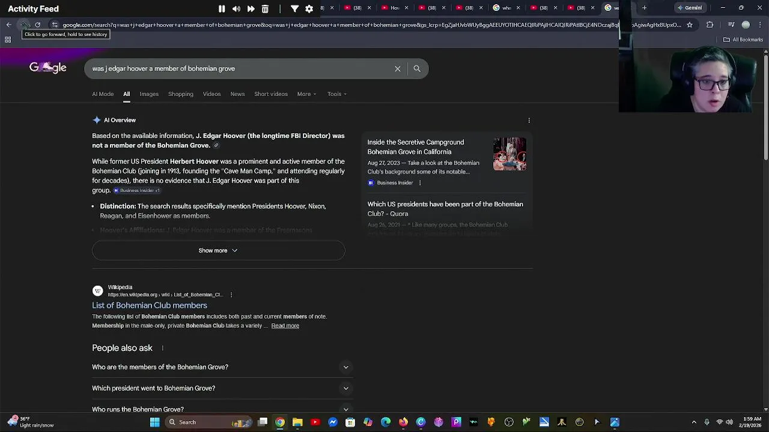
Task: Open AI Overview three-dot menu
Action: 529,120
